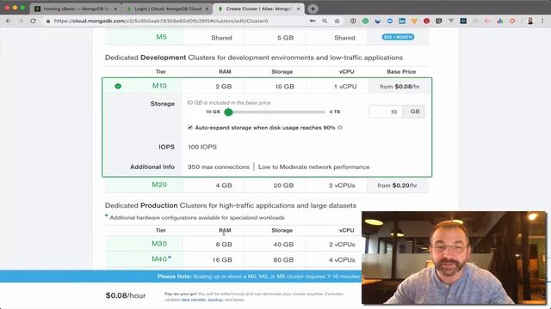Click the address bar URL
The width and height of the screenshot is (551, 309).
pos(161,21)
